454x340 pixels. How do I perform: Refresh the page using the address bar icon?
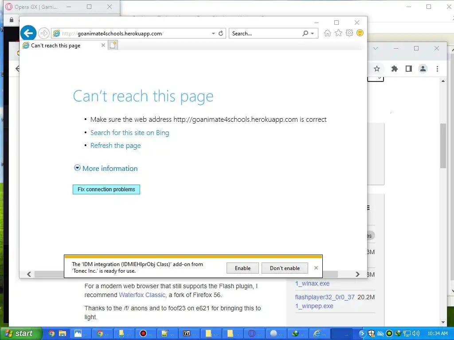[221, 33]
